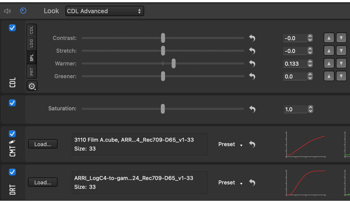Click the Warmer slider handle

pyautogui.click(x=173, y=63)
